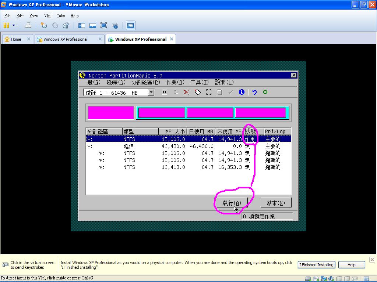Open the 一般(G) menu in PartitionMagic
This screenshot has width=377, height=282.
pos(91,83)
